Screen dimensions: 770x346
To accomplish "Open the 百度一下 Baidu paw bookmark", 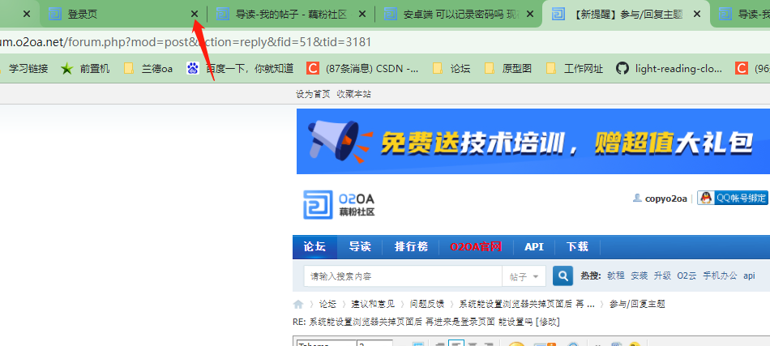I will (x=240, y=69).
